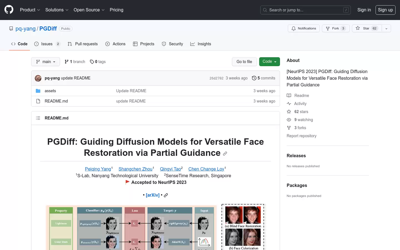The width and height of the screenshot is (400, 250).
Task: Click the Blind Face Restoration thumbnail image
Action: coord(243,215)
